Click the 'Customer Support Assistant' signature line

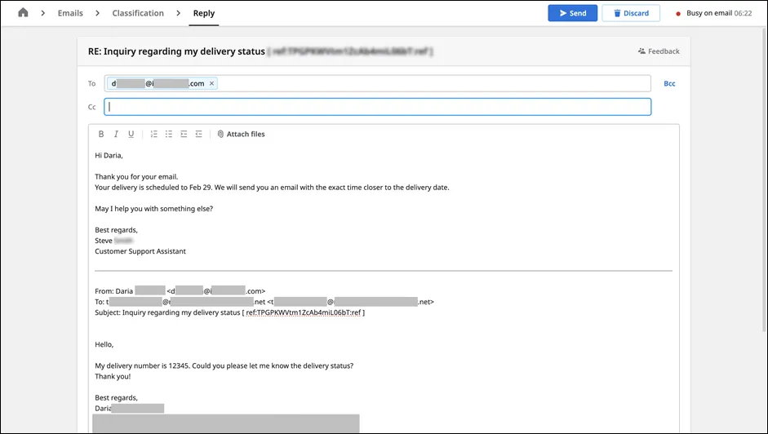140,251
